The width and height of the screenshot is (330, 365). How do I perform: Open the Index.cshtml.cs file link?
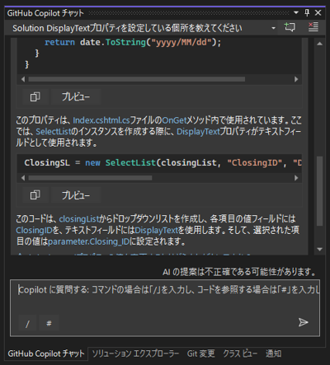[x=101, y=120]
